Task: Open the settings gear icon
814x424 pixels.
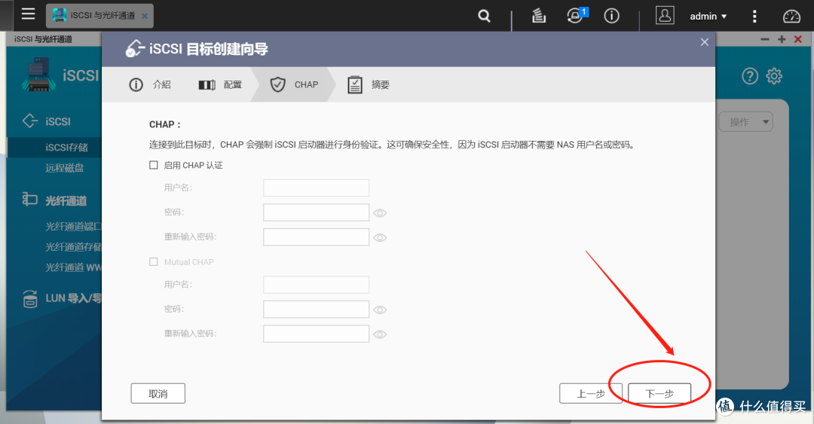Action: (774, 76)
